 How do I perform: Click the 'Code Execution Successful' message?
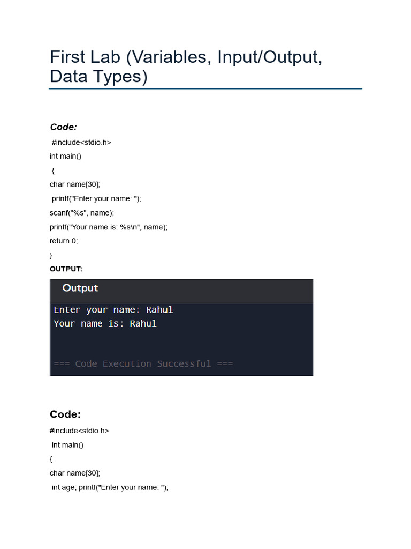pyautogui.click(x=143, y=364)
